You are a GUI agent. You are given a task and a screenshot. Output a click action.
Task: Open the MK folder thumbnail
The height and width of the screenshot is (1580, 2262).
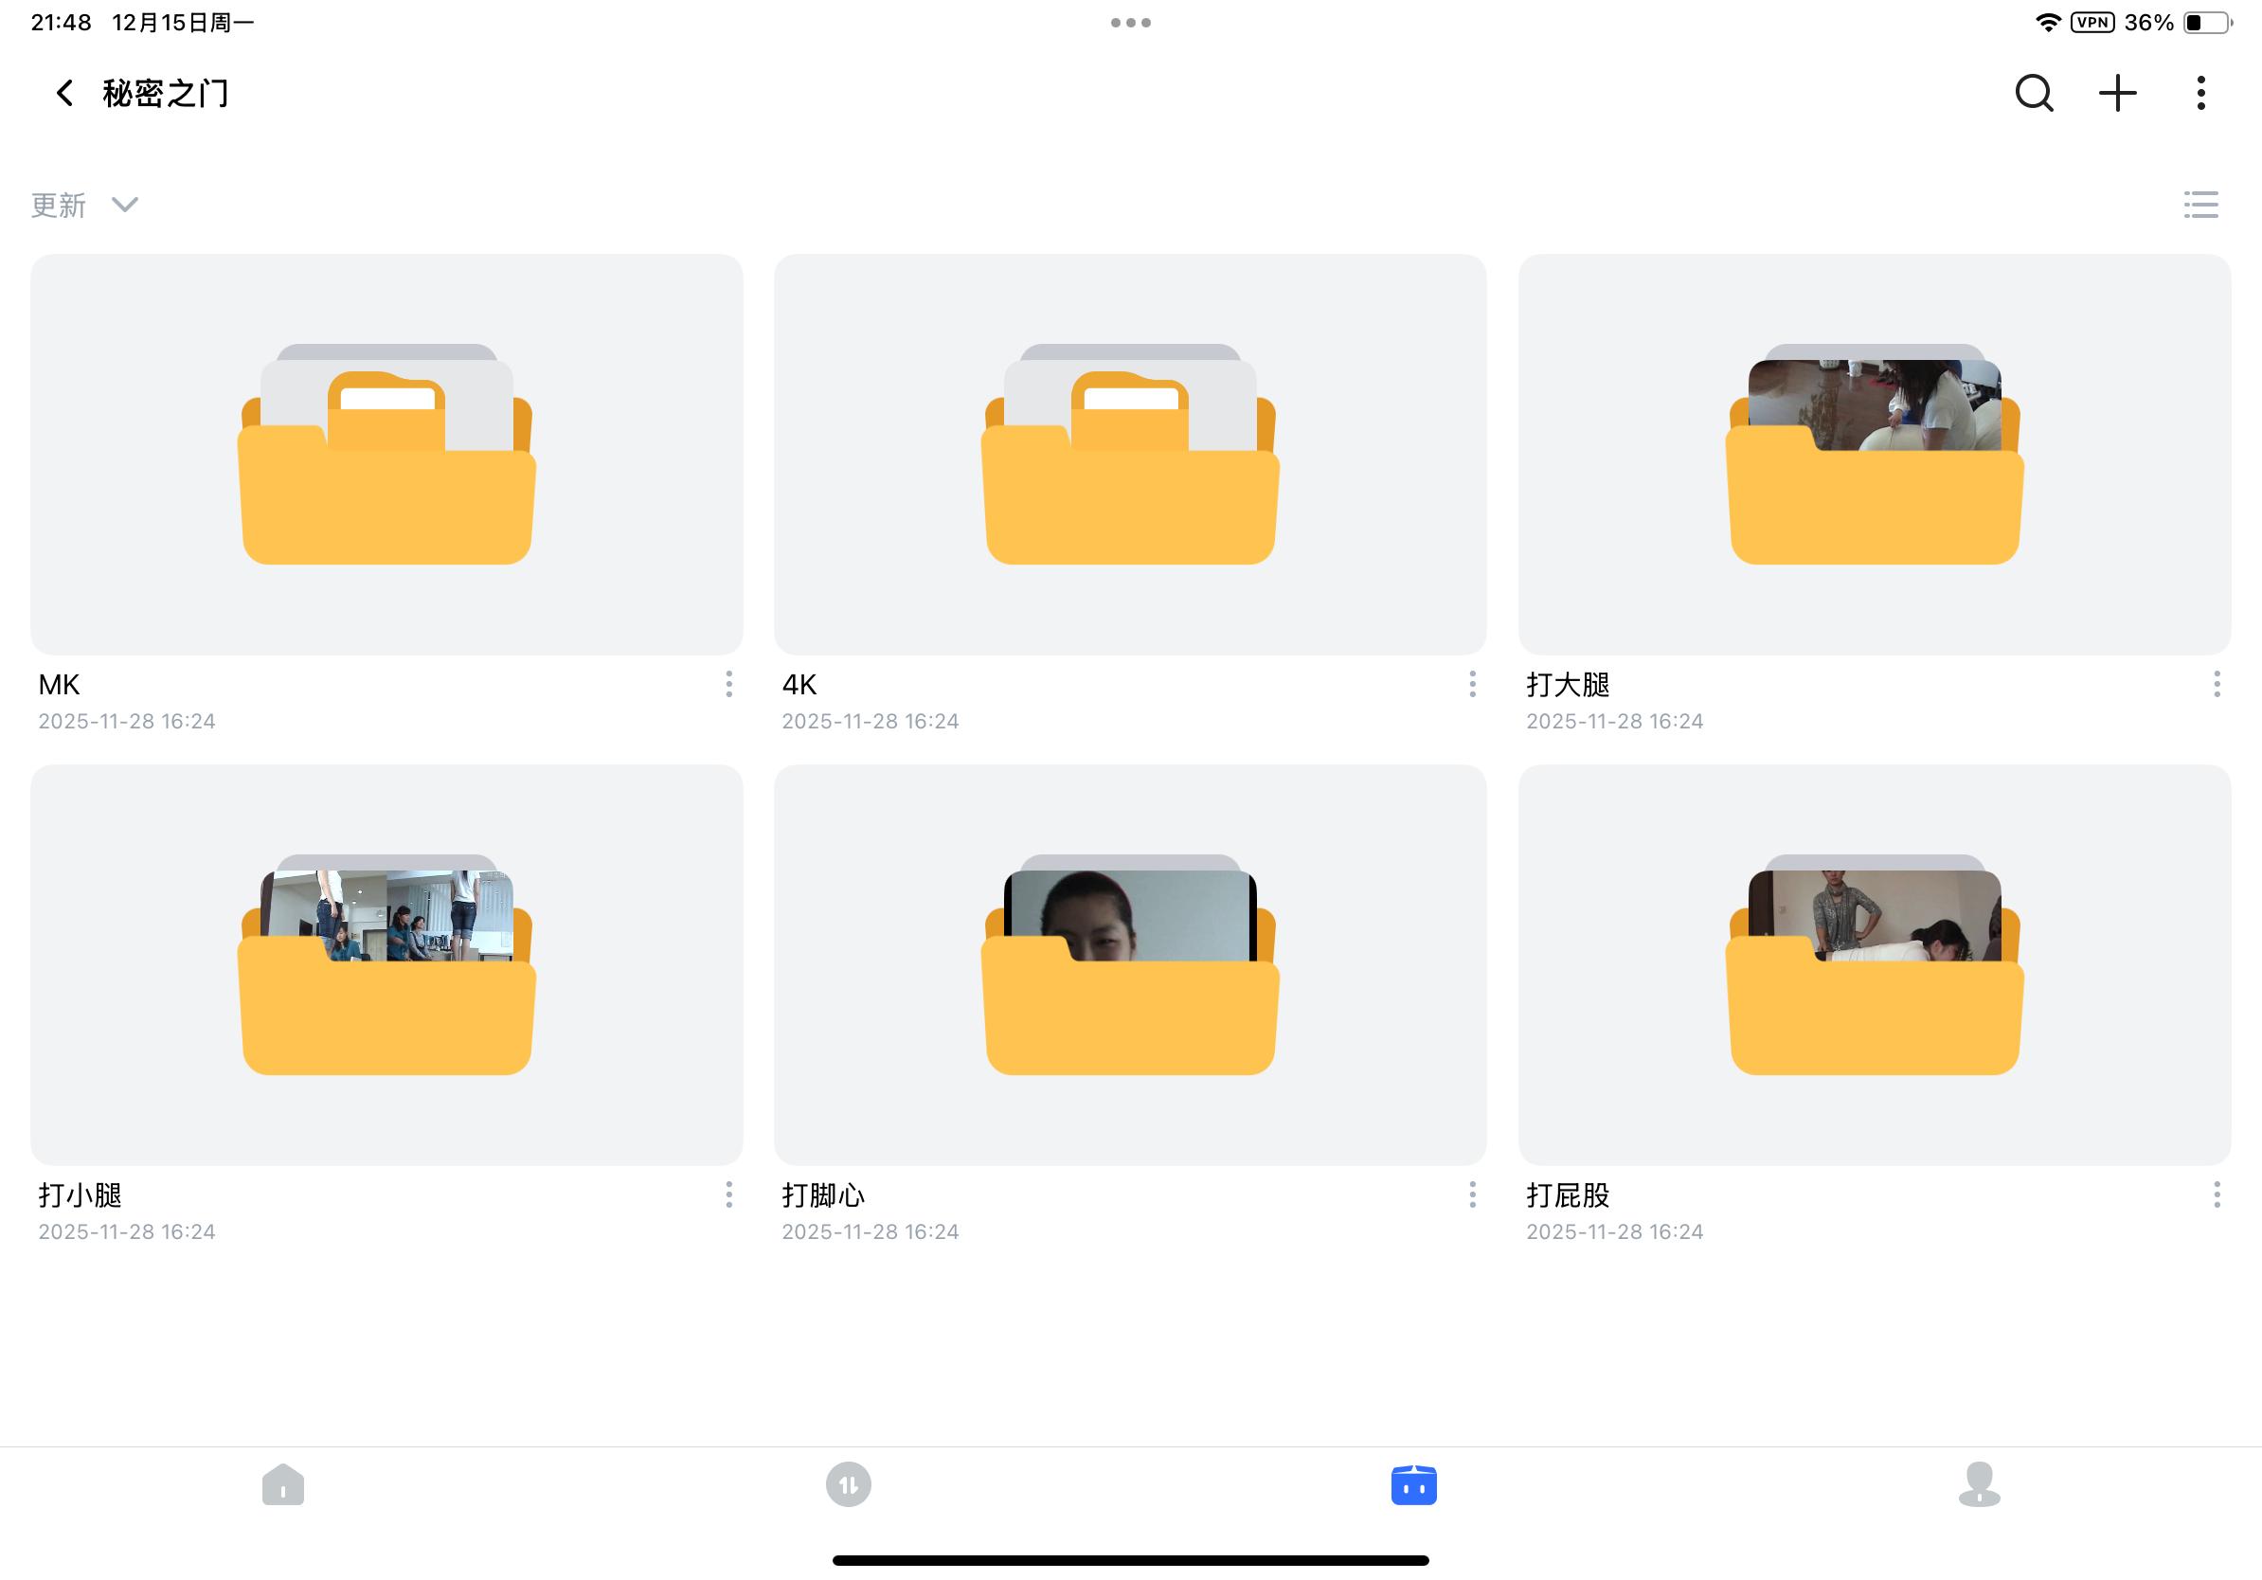(386, 454)
